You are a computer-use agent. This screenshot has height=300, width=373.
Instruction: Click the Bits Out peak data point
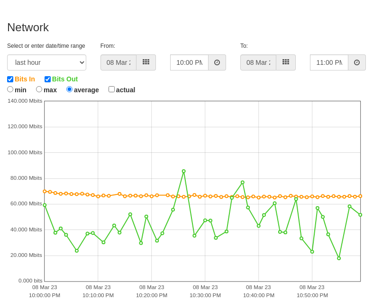click(x=183, y=171)
